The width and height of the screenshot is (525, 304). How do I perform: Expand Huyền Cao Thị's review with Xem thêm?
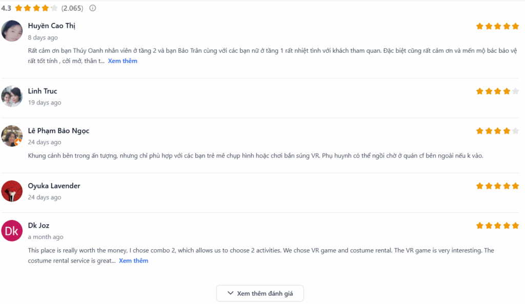123,61
